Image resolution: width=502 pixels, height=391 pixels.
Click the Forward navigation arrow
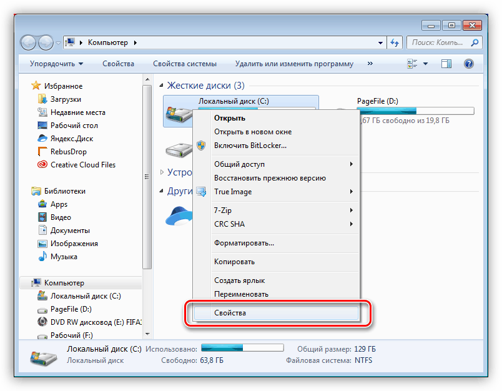click(46, 42)
